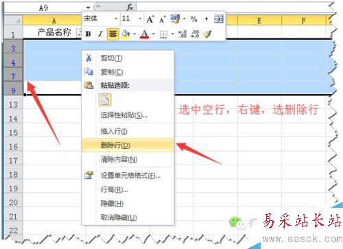This screenshot has width=343, height=249.
Task: Open the font color dropdown arrow
Action: point(154,34)
